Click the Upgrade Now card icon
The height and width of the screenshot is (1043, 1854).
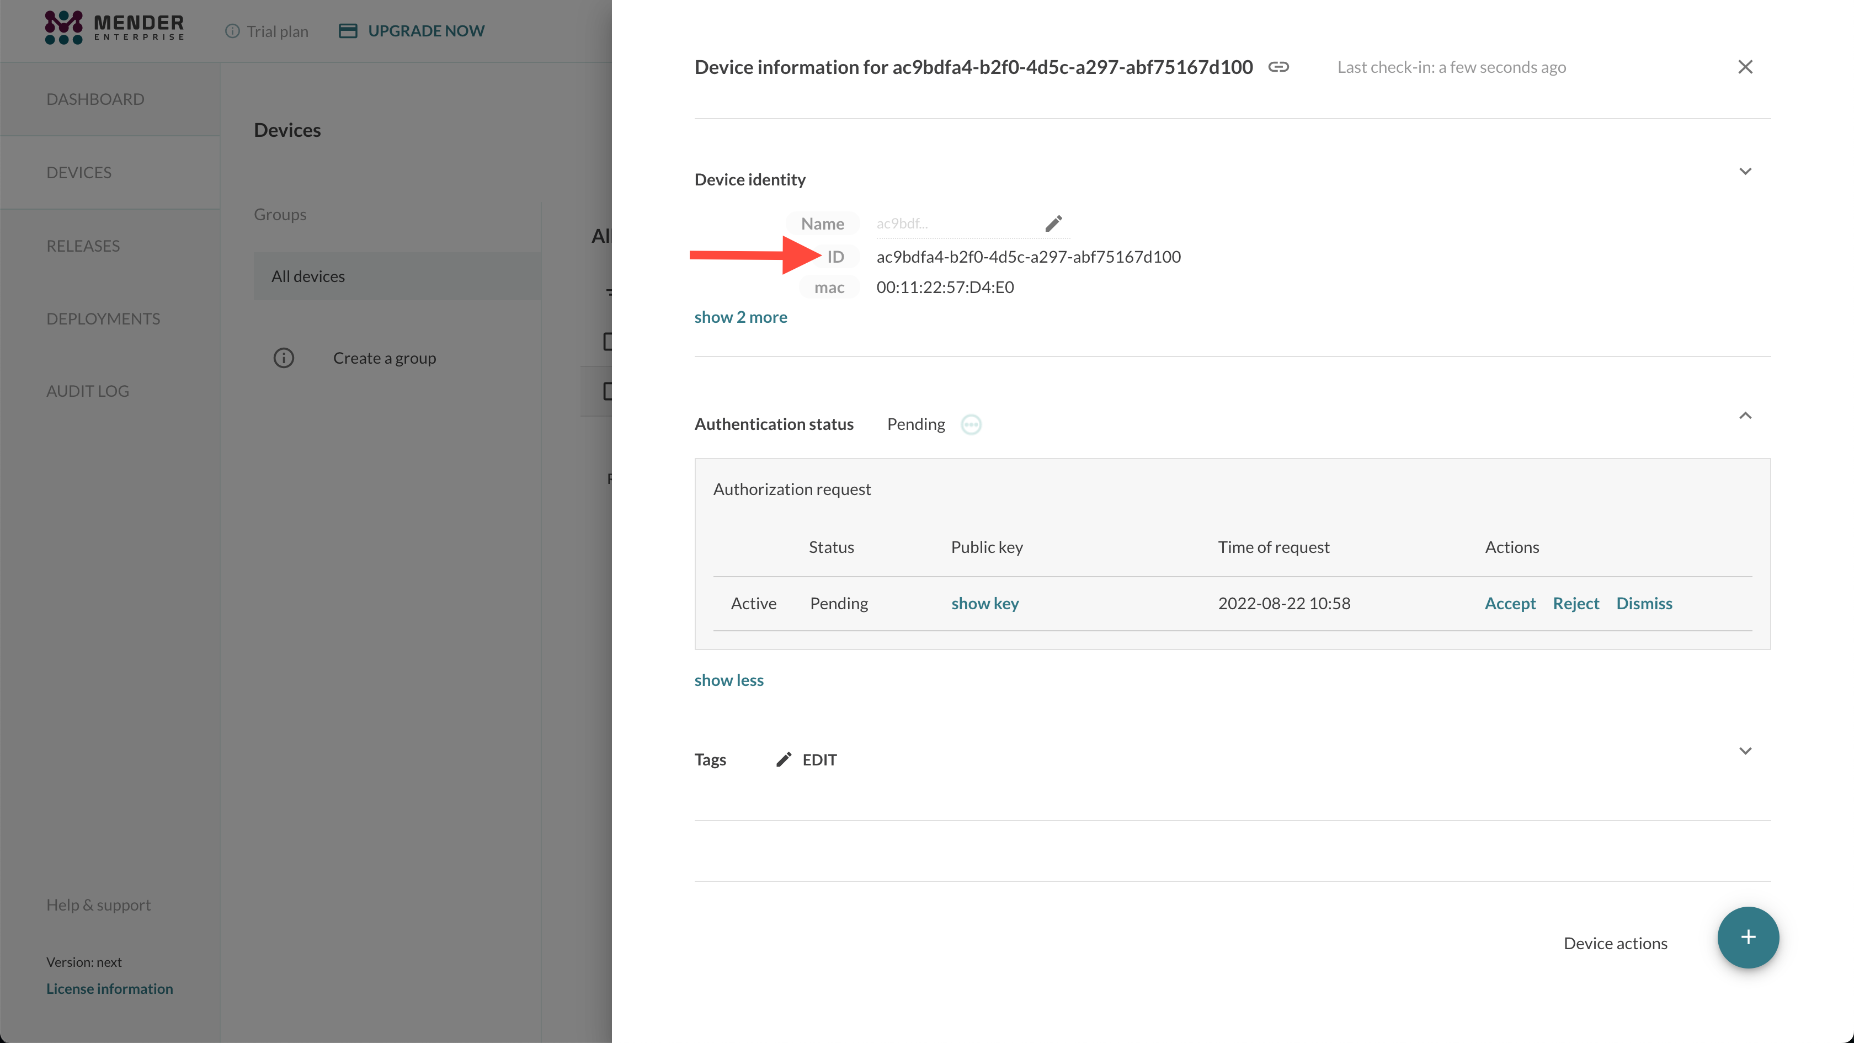(348, 31)
